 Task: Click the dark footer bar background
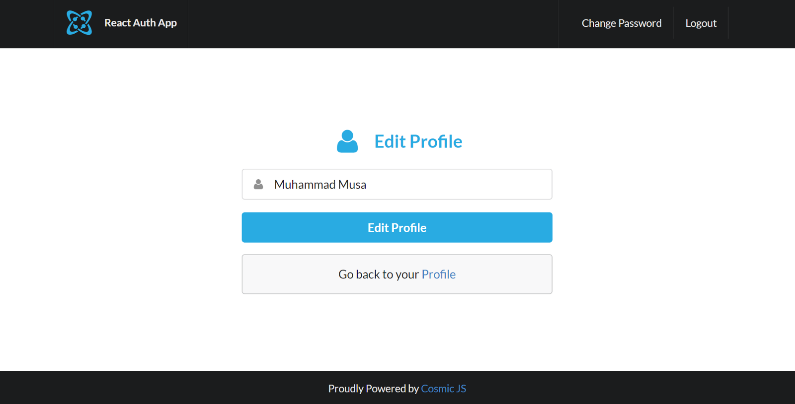(x=149, y=388)
